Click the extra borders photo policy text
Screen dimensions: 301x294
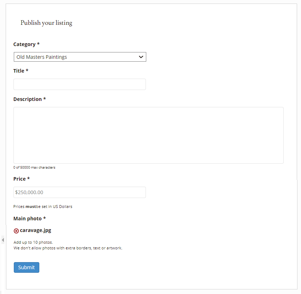pyautogui.click(x=68, y=248)
